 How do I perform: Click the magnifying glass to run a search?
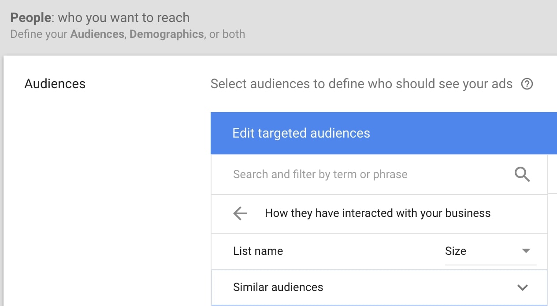(x=523, y=174)
